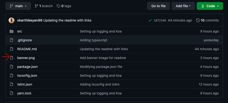Expand the Add file dropdown
The height and width of the screenshot is (103, 228).
183,6
